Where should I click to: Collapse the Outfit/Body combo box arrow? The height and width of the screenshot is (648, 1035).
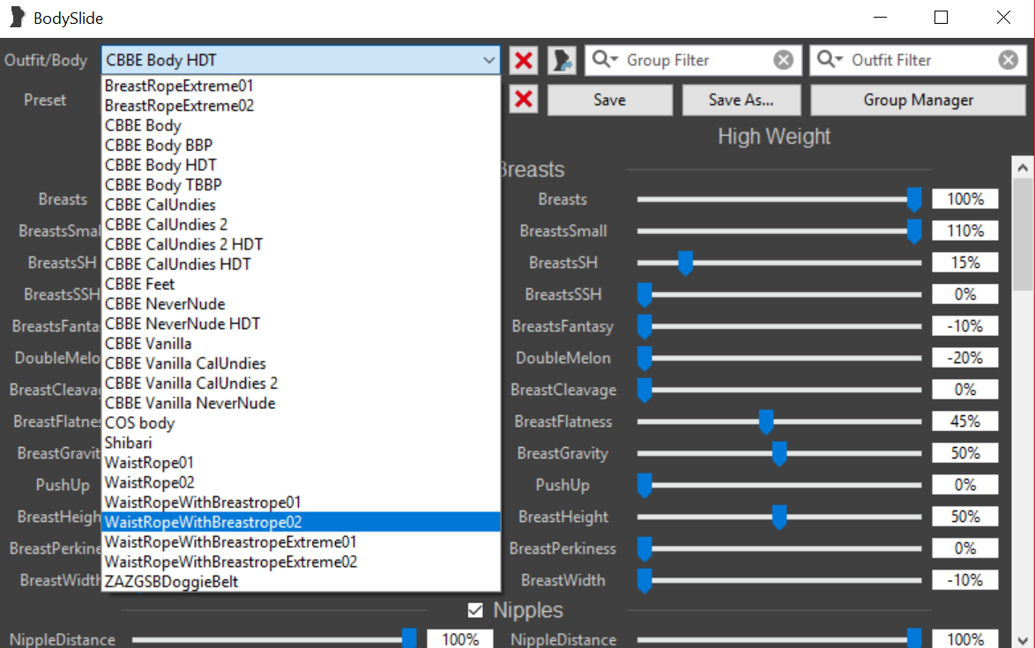click(488, 60)
